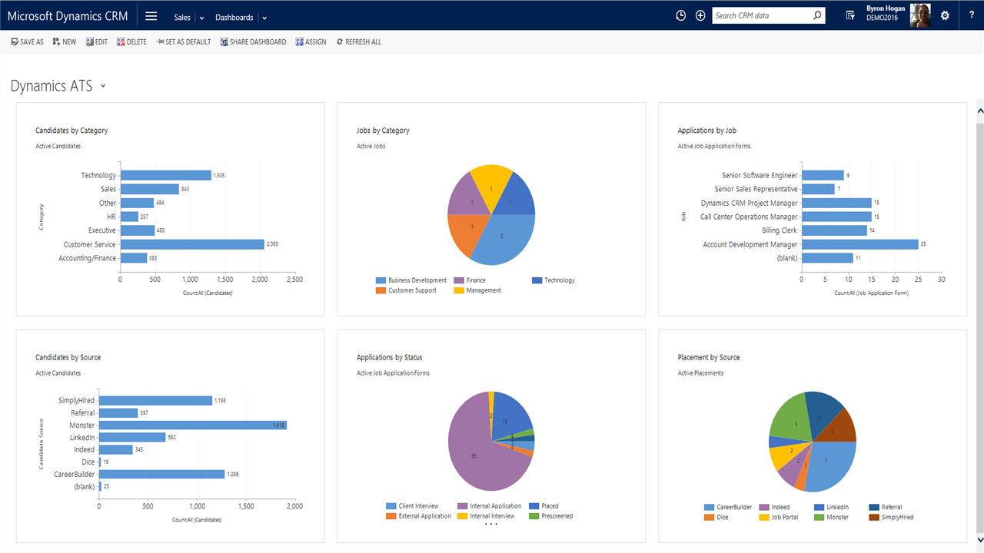Click the legend more-items ellipsis under Applications by Status
The image size is (984, 553).
[x=490, y=524]
